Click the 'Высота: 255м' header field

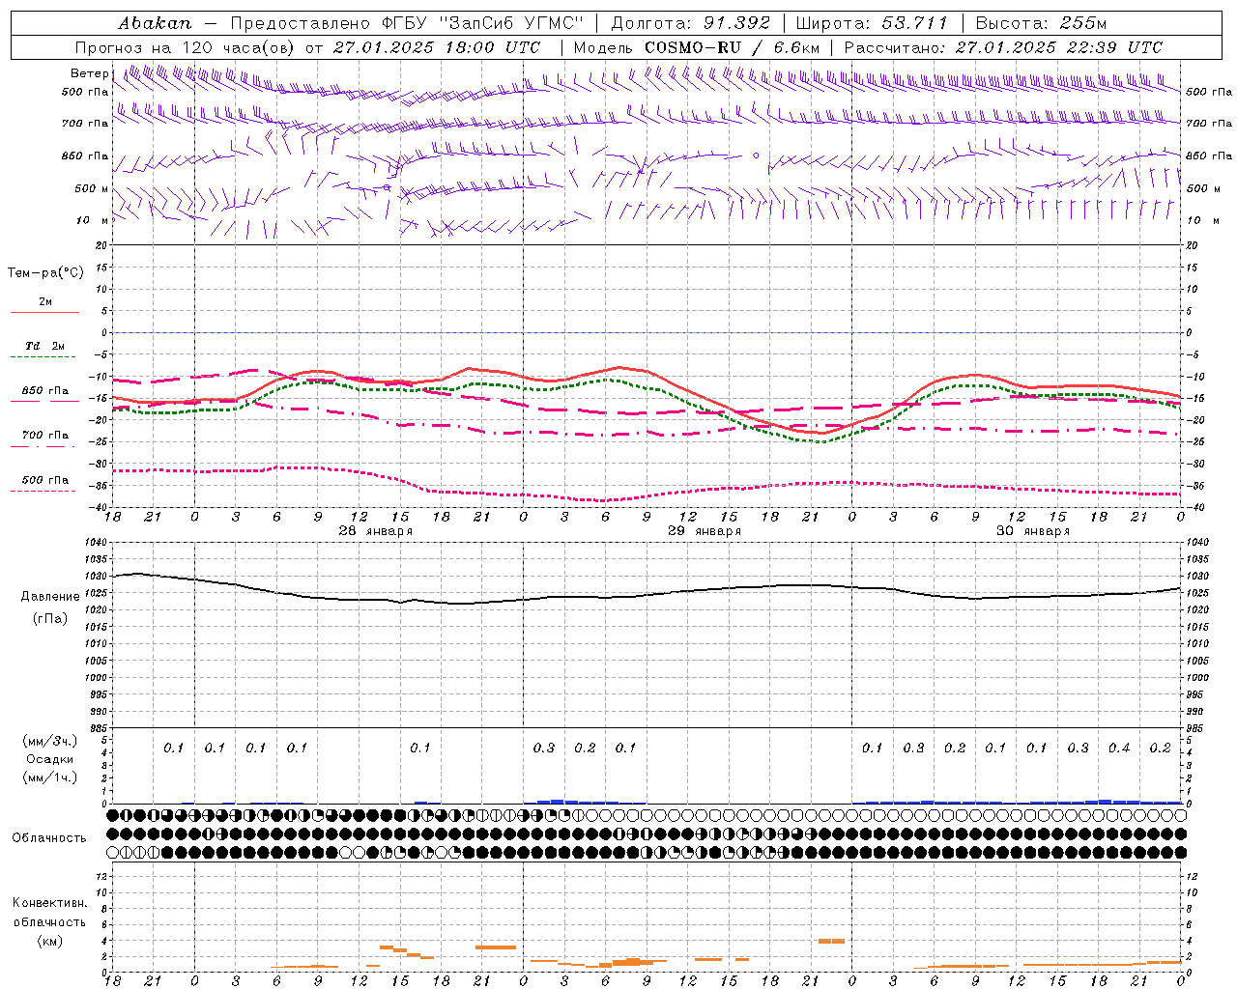[x=1041, y=23]
